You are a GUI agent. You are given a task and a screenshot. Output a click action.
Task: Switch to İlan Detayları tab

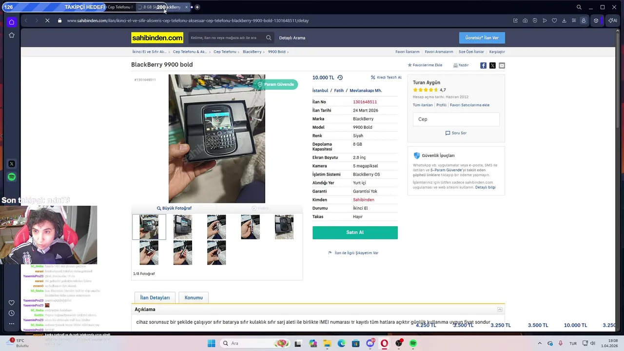[155, 297]
